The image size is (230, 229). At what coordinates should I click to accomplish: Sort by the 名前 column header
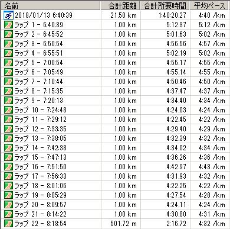click(51, 5)
